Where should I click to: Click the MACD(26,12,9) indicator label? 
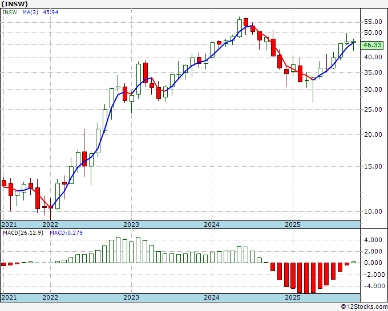tap(23, 233)
